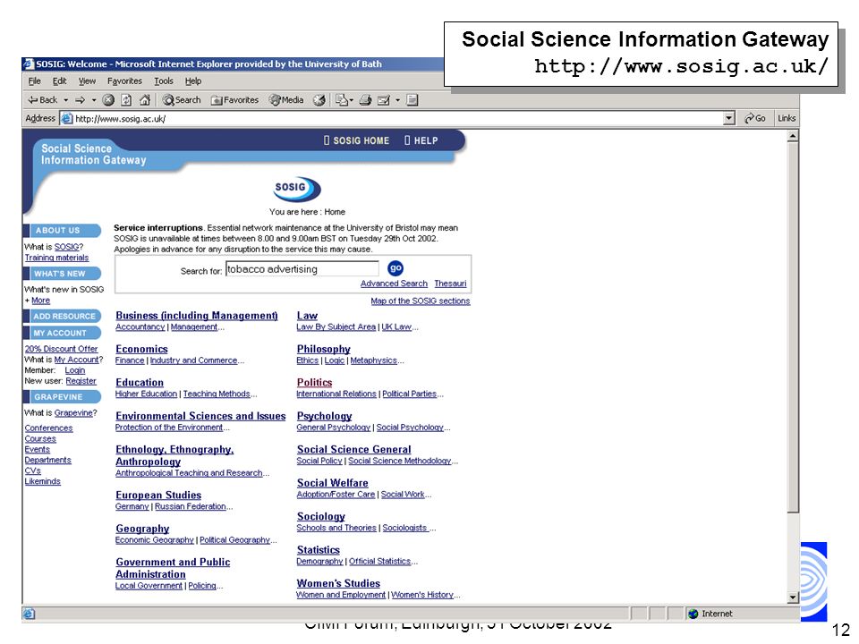
Task: Open the Back button history dropdown arrow
Action: [x=65, y=99]
